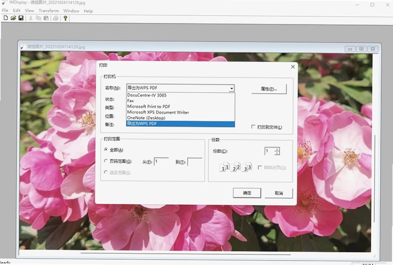Open the Window menu
The width and height of the screenshot is (393, 265).
pyautogui.click(x=71, y=11)
